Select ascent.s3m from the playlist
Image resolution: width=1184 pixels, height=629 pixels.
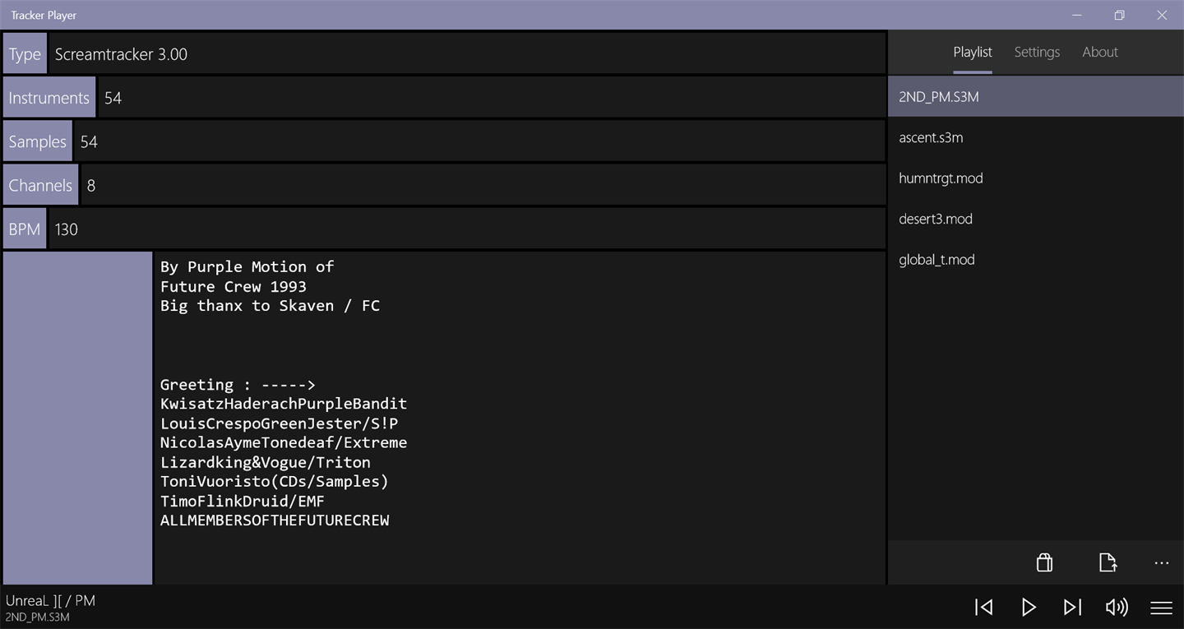point(931,137)
